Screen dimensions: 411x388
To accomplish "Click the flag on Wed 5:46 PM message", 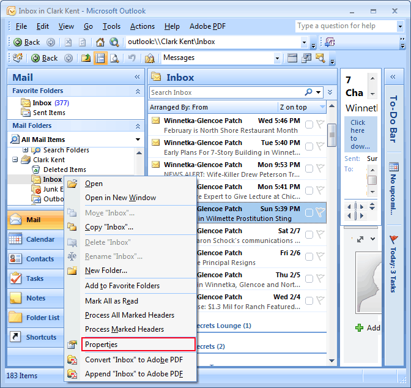I will [x=320, y=124].
